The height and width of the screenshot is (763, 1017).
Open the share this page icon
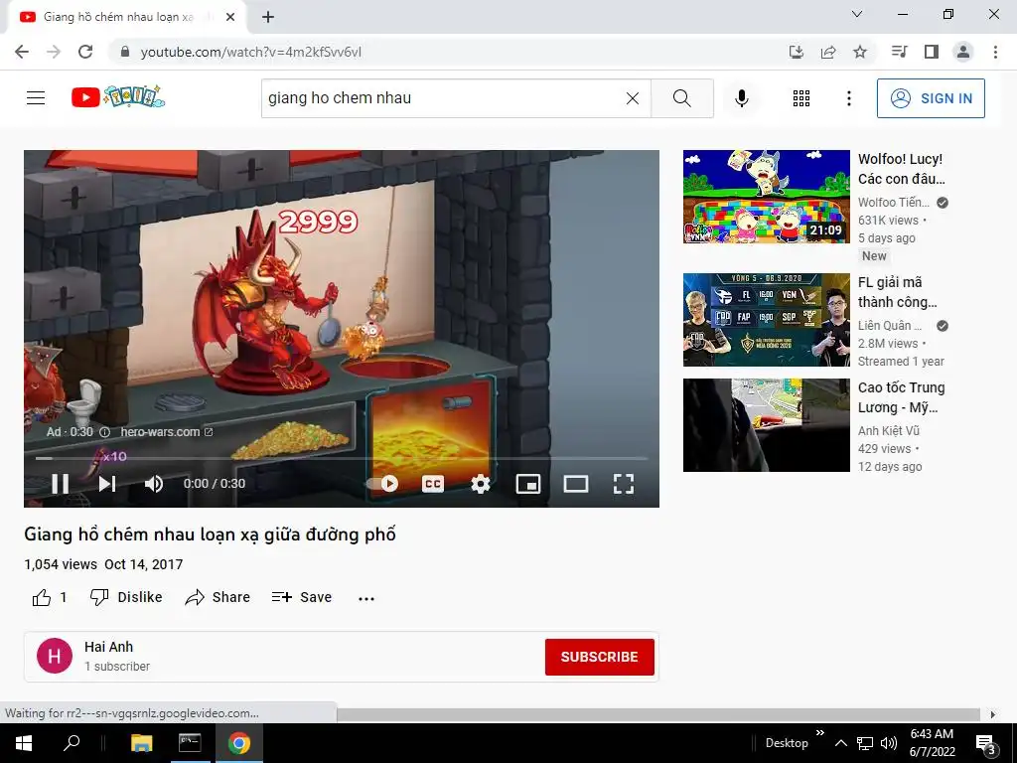click(828, 52)
